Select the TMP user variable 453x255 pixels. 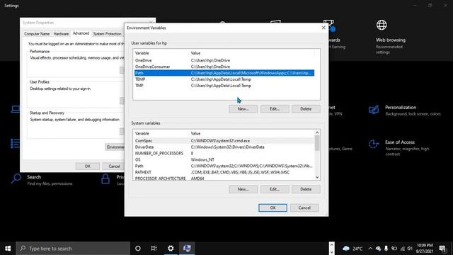[224, 86]
